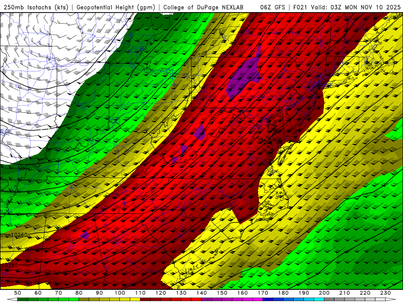Click the purple swatch just after 140

pyautogui.click(x=207, y=299)
